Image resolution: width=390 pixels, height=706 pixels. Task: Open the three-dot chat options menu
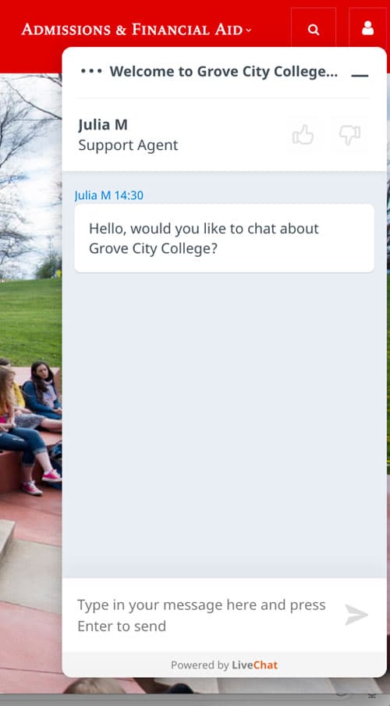pyautogui.click(x=91, y=71)
